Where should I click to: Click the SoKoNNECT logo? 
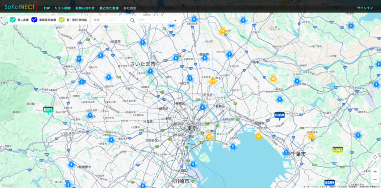tap(20, 7)
